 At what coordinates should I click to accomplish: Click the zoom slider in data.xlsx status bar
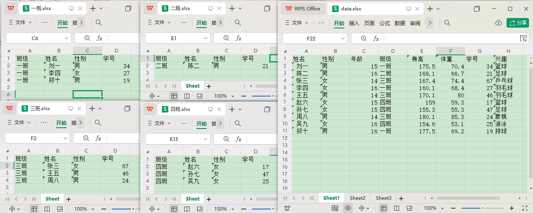(483, 208)
